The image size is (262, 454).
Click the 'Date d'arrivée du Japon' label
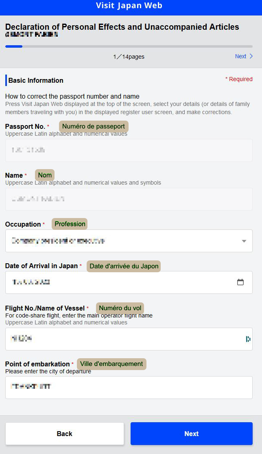coord(124,266)
